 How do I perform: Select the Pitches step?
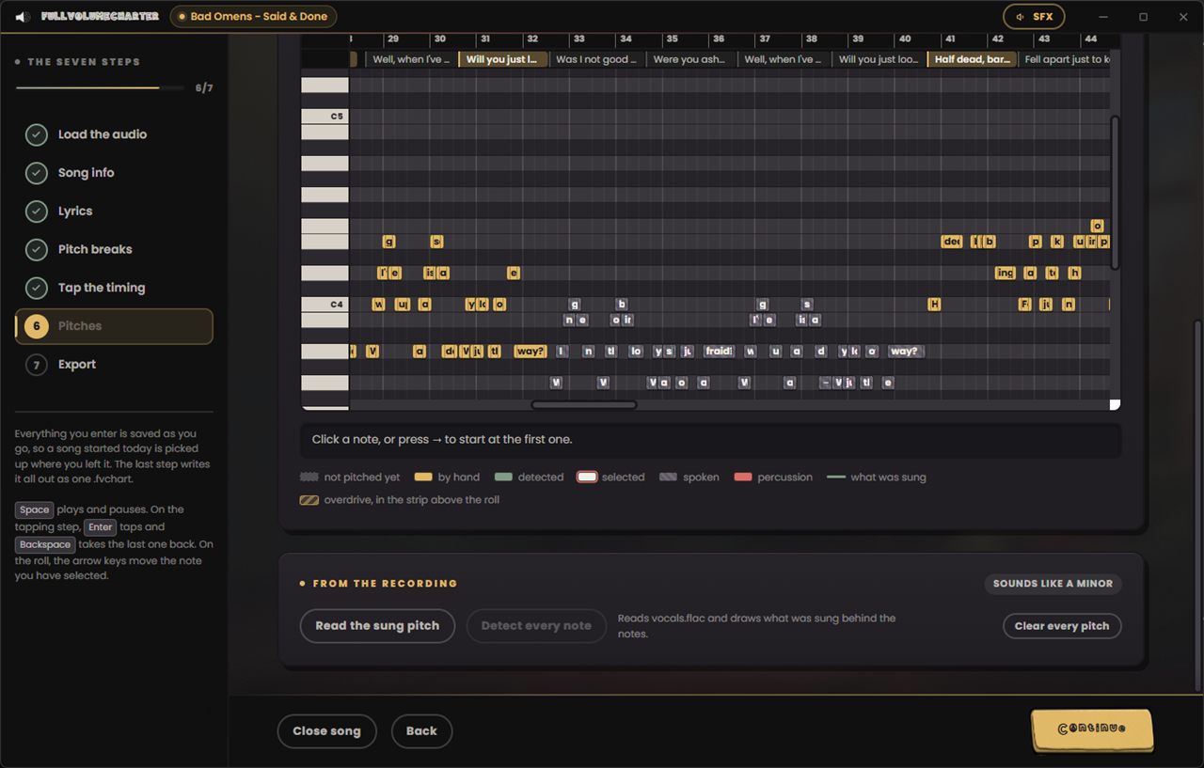click(x=114, y=326)
